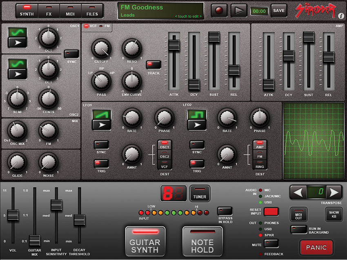Toggle LFO2 SYNC switch
The image size is (347, 260).
click(197, 145)
